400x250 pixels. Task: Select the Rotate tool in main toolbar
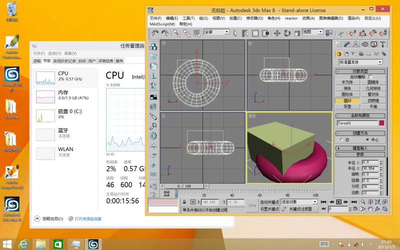(287, 33)
